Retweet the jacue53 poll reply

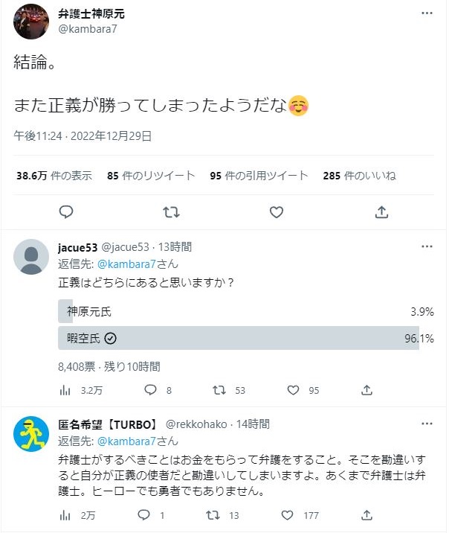(x=219, y=389)
